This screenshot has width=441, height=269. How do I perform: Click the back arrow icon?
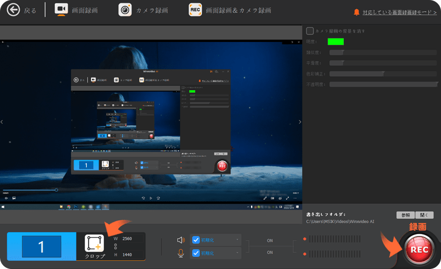[12, 10]
